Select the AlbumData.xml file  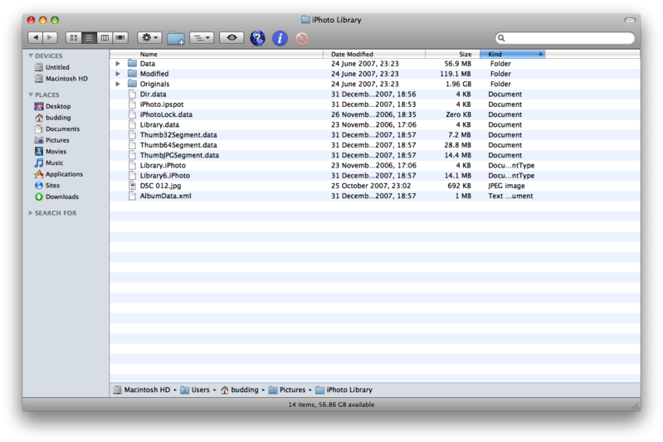coord(374,196)
